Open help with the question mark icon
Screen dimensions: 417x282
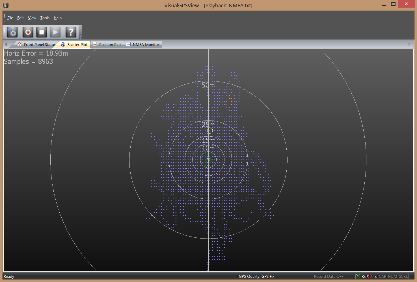point(71,32)
